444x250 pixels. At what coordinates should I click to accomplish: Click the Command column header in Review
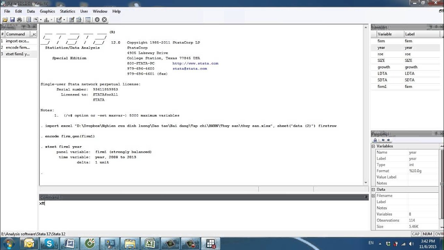click(17, 34)
